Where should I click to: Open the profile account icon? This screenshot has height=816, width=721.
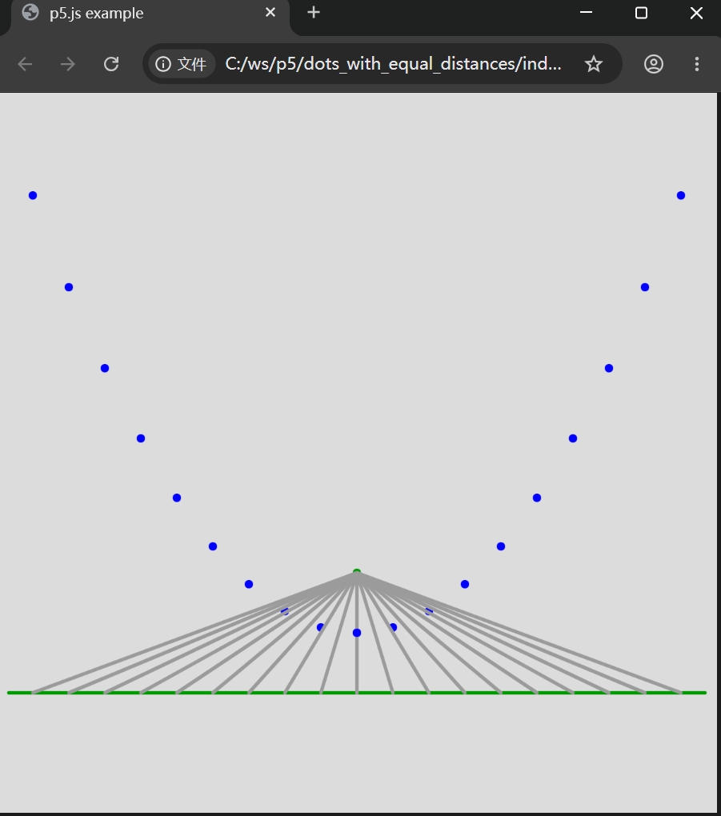coord(653,64)
